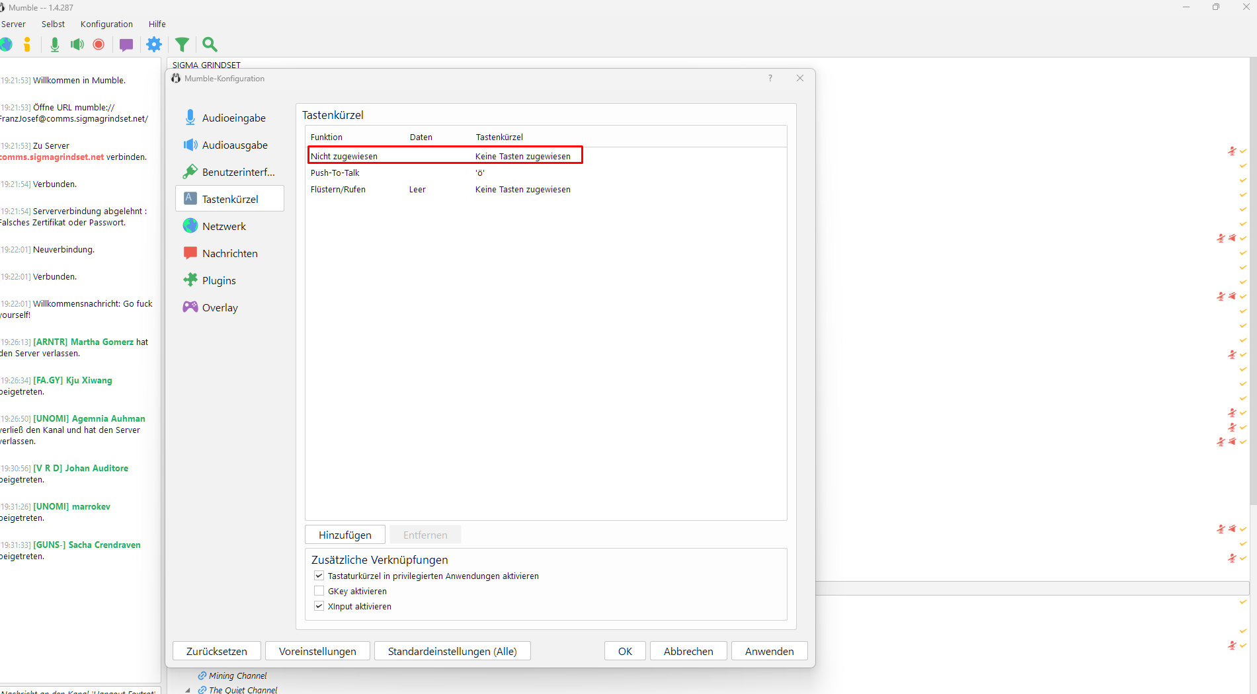Click [V R D] Johan Auditore name in log
This screenshot has height=694, width=1257.
pos(81,468)
